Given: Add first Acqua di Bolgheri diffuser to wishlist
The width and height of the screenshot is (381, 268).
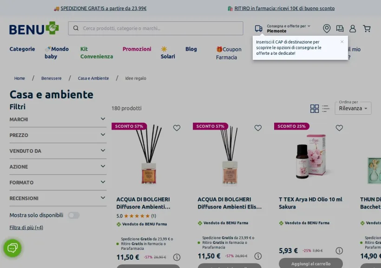Looking at the screenshot, I should tap(177, 128).
